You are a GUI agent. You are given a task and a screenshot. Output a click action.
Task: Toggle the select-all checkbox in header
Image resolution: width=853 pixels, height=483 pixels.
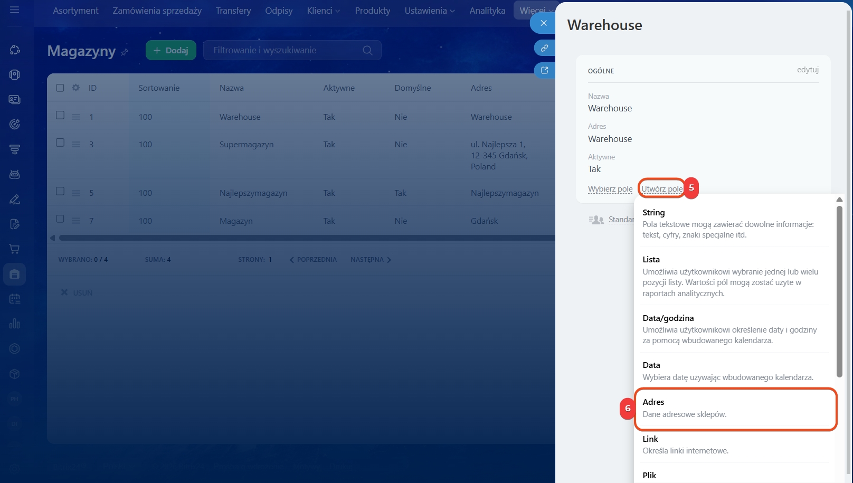(x=60, y=88)
